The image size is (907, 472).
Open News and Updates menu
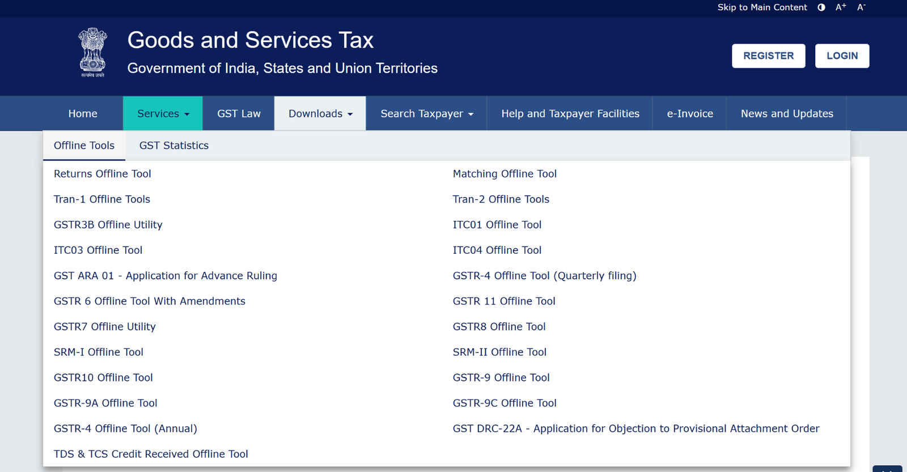787,113
